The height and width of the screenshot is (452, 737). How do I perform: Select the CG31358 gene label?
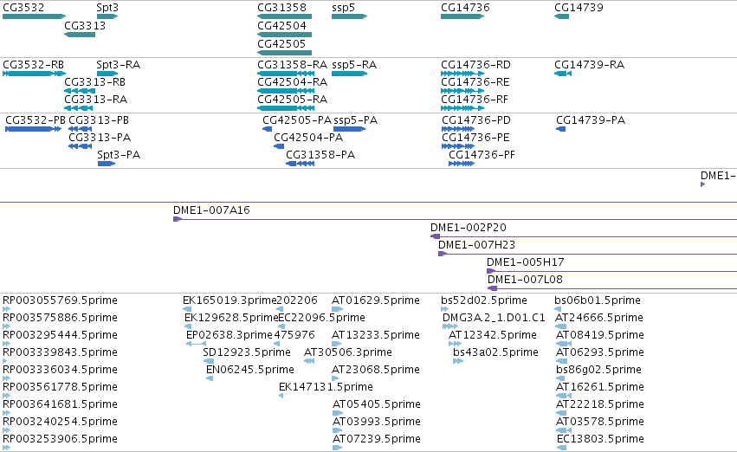(x=281, y=8)
